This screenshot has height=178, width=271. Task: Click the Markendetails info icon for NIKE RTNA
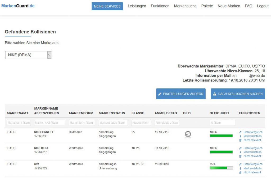pyautogui.click(x=240, y=152)
